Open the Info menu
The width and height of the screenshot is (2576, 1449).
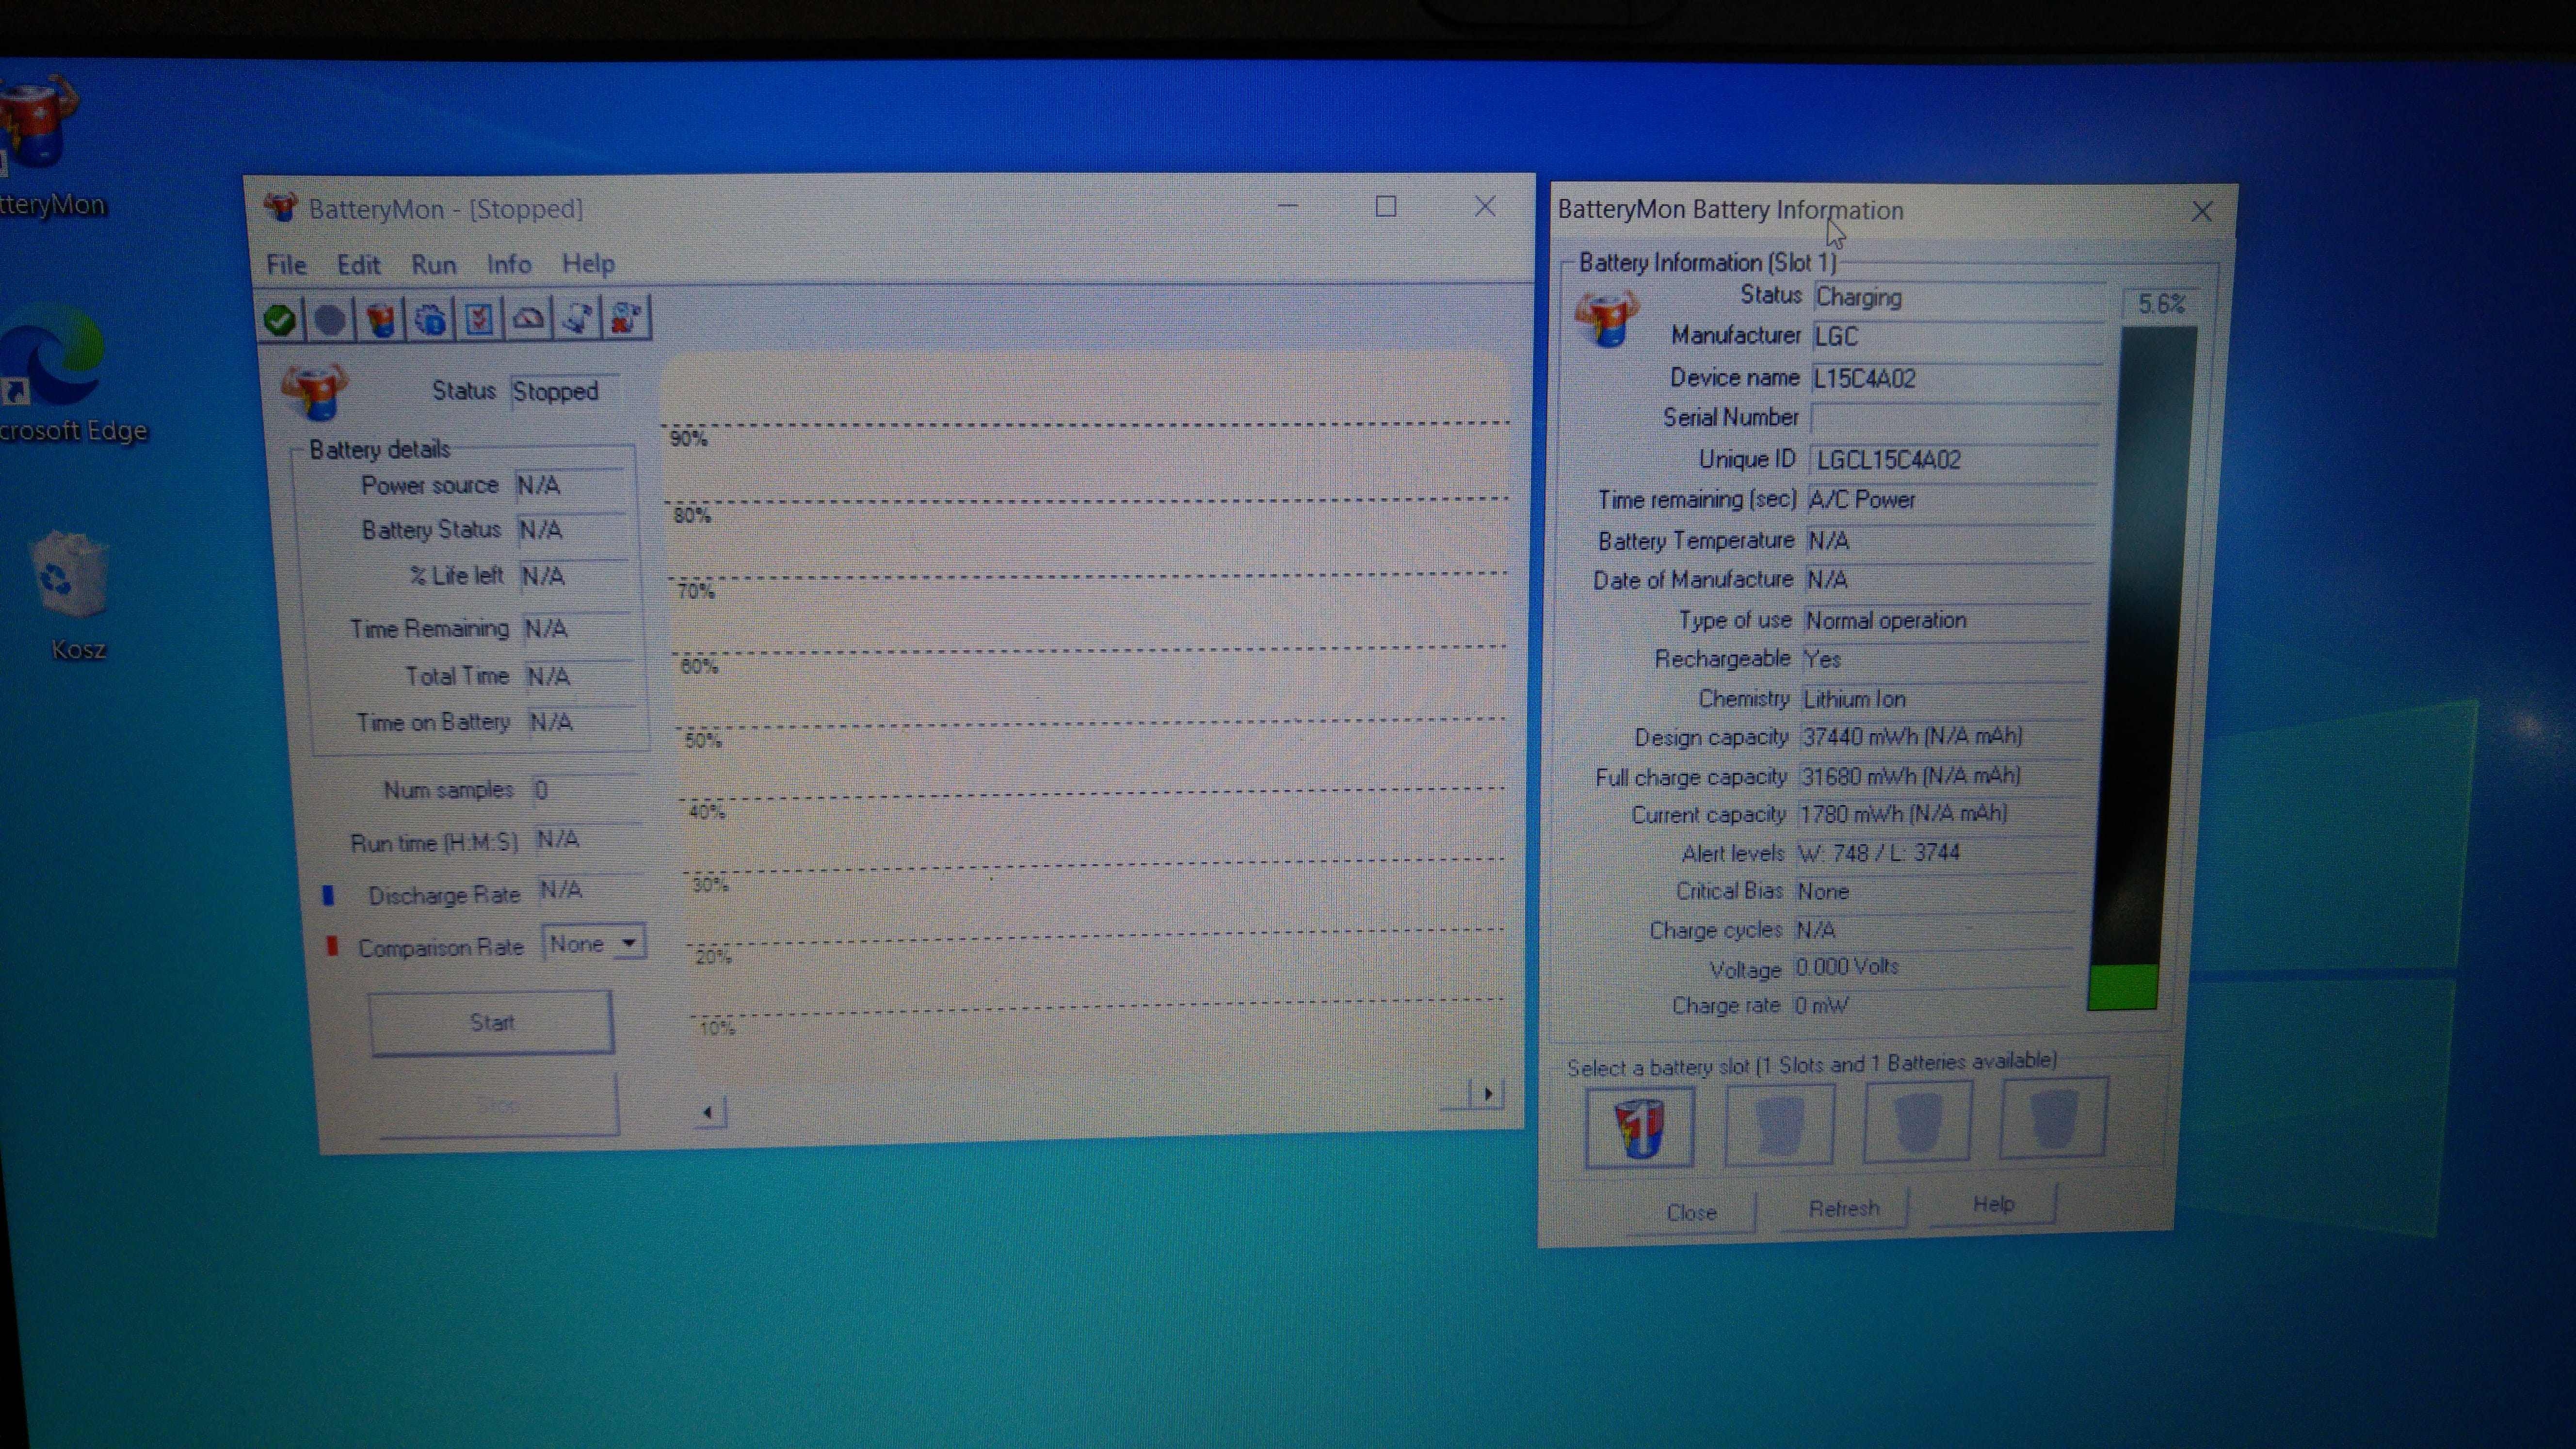[x=508, y=265]
